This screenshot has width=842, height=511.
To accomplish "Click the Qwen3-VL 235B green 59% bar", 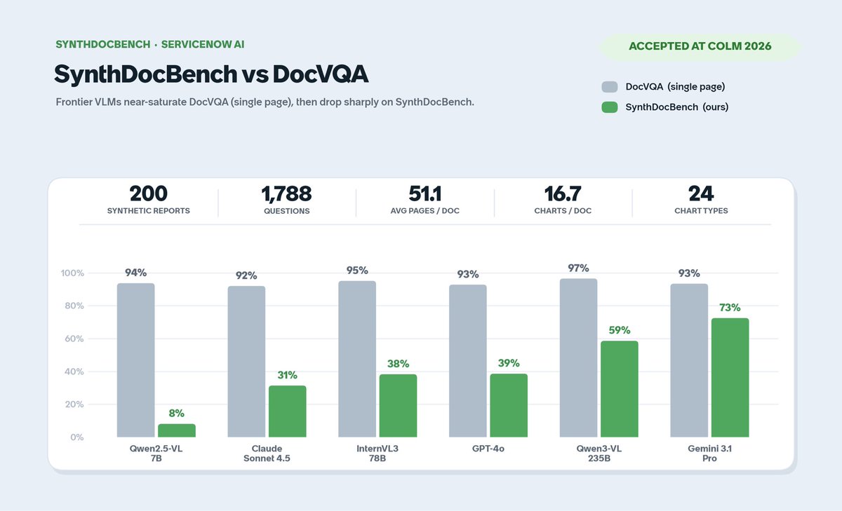I will (620, 389).
